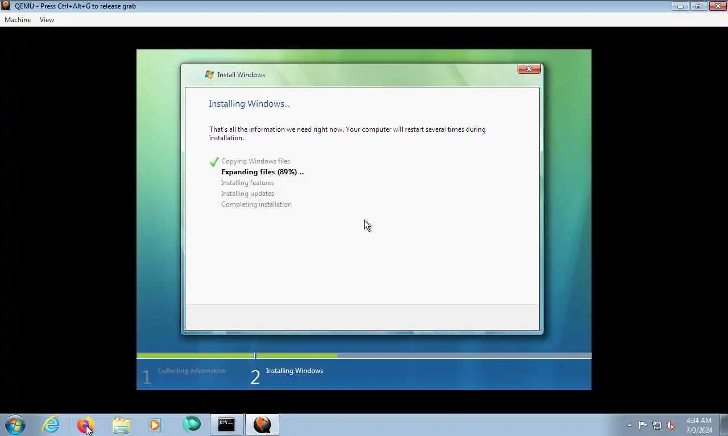Click the 'Install Windows' dialog title text
728x436 pixels.
[x=241, y=75]
